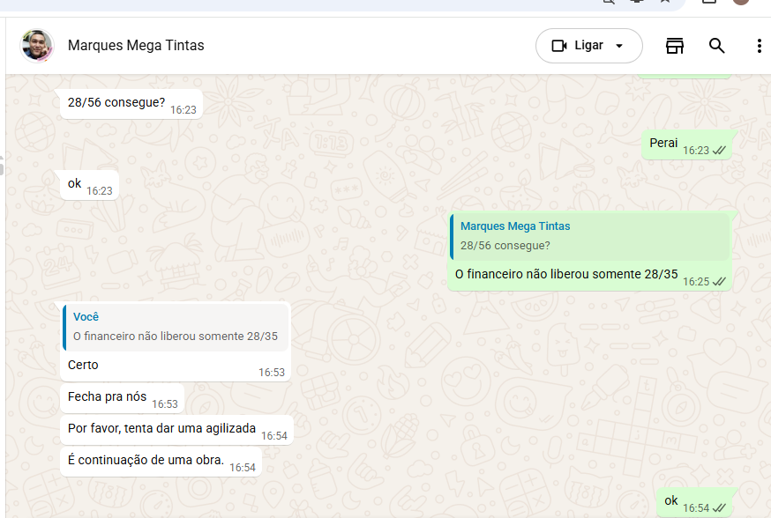The height and width of the screenshot is (518, 771).
Task: Select "Por favor, tenta dar uma agilizada" message
Action: point(161,429)
